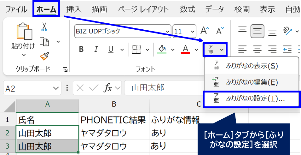Click the Select All corner triangle

pos(10,106)
